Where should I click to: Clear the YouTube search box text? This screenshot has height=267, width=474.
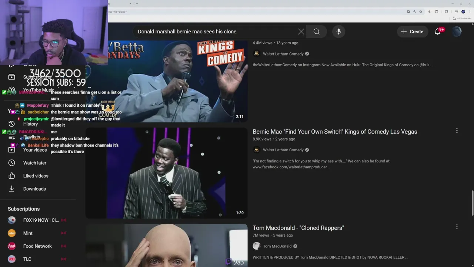coord(301,32)
